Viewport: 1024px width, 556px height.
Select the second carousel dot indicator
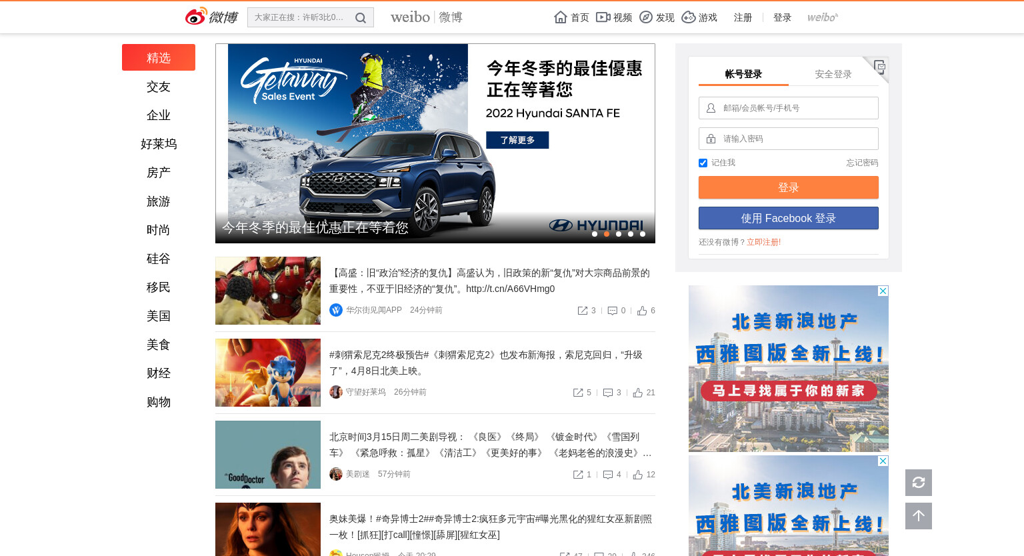pyautogui.click(x=607, y=234)
